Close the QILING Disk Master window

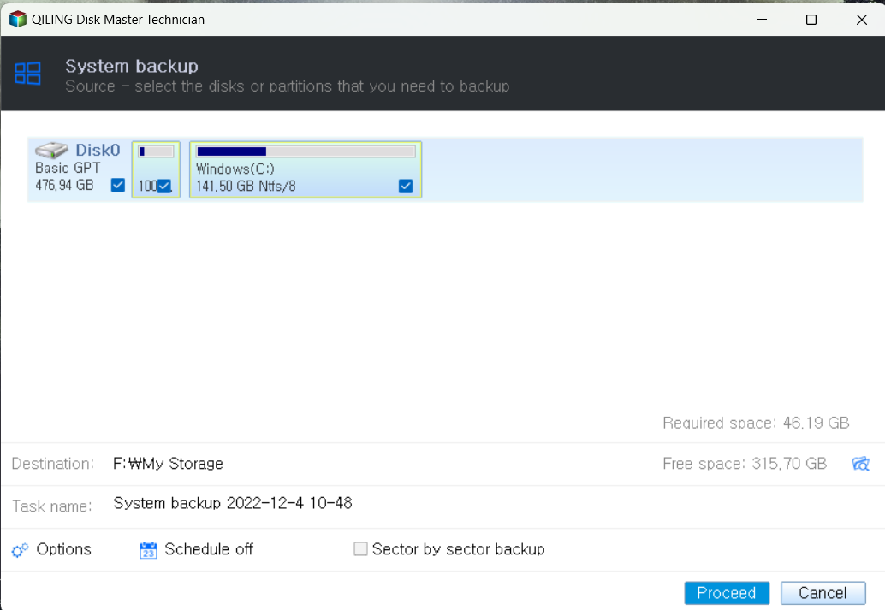(x=861, y=20)
